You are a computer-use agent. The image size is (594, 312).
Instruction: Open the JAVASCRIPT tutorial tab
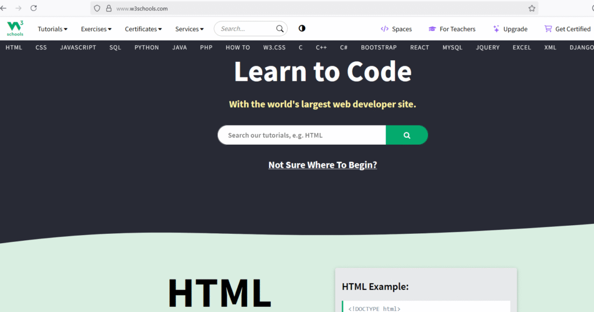coord(78,47)
